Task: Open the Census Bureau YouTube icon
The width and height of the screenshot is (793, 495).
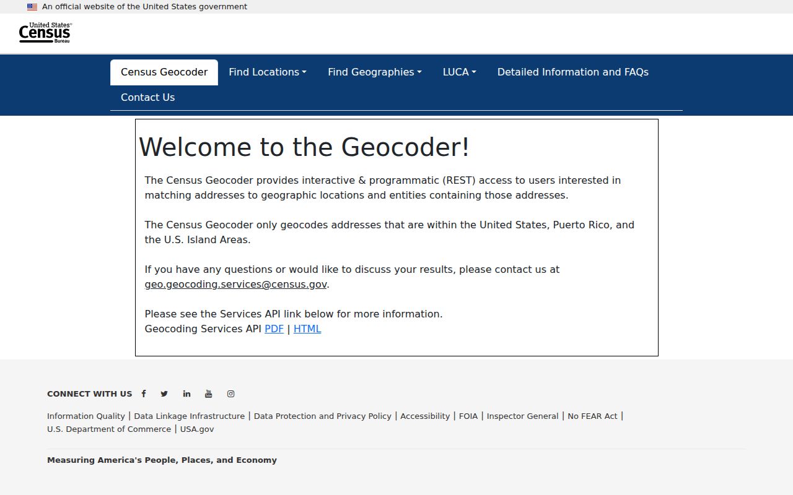Action: (x=209, y=394)
